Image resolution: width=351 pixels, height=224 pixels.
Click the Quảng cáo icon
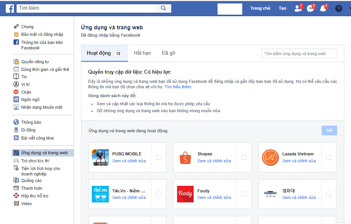pos(16,180)
